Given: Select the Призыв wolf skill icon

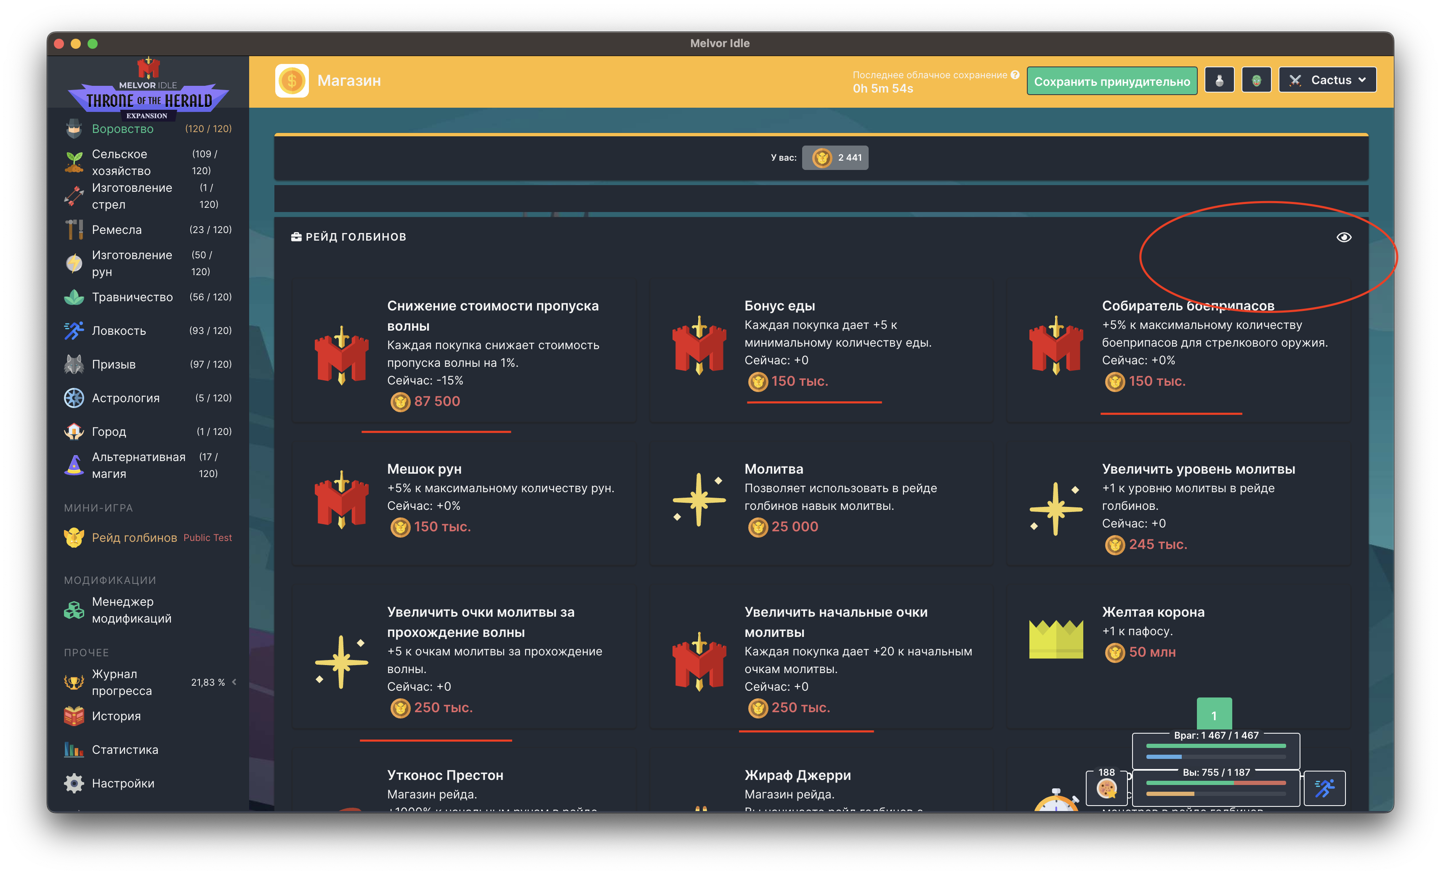Looking at the screenshot, I should (74, 363).
